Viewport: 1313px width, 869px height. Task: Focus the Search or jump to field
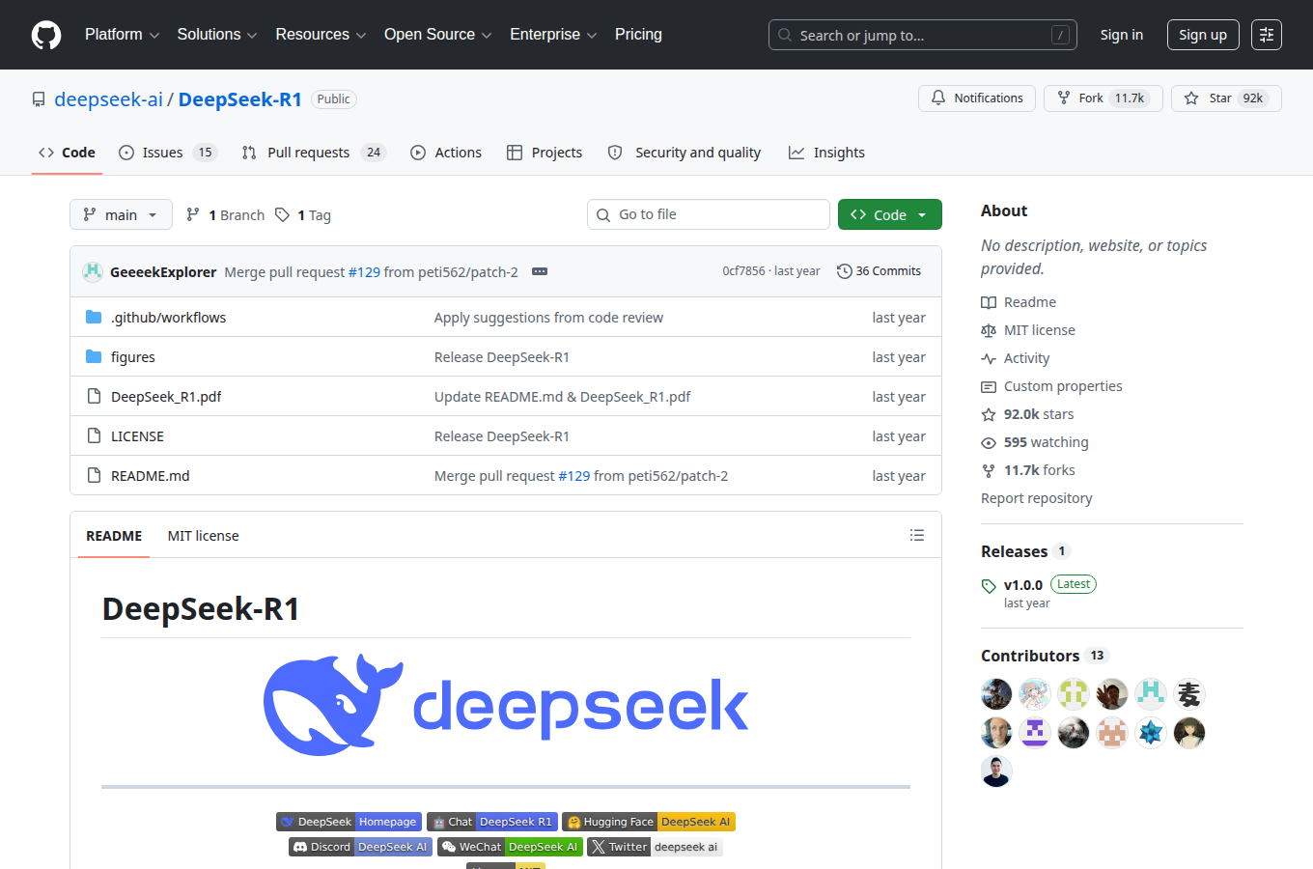(x=923, y=35)
